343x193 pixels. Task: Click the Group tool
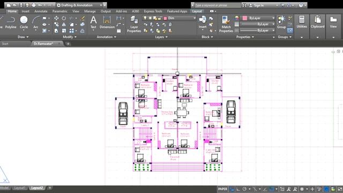281,23
